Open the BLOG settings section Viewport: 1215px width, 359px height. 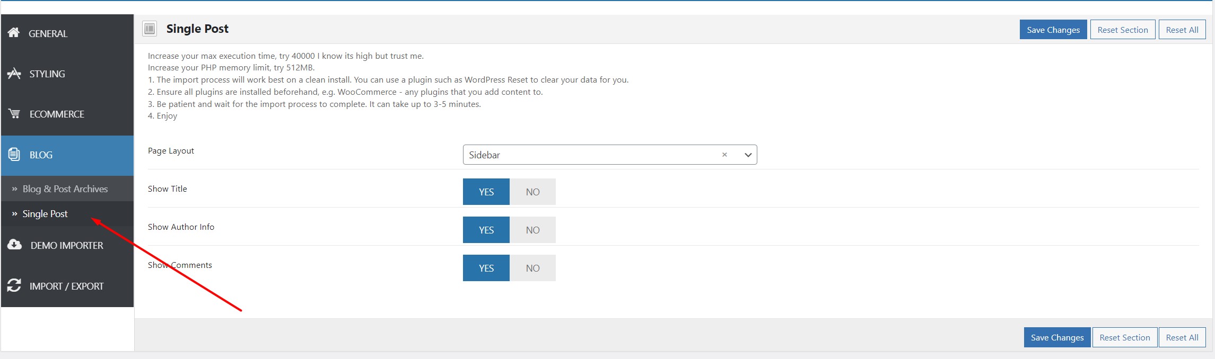67,155
